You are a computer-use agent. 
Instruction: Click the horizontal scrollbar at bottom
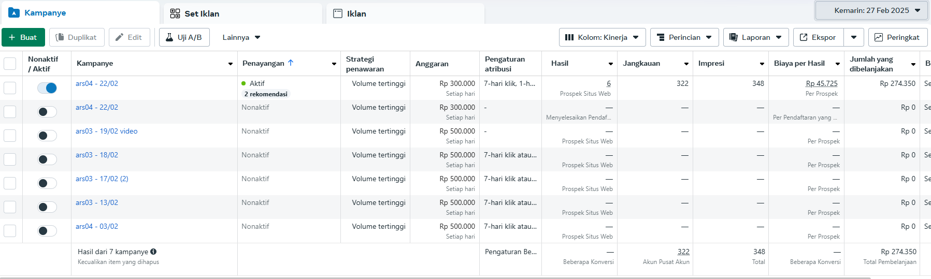click(x=435, y=277)
